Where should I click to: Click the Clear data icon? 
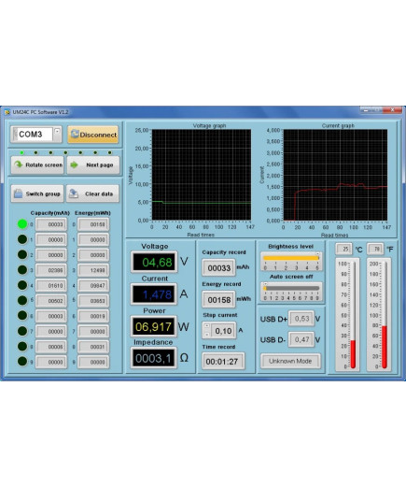[74, 193]
